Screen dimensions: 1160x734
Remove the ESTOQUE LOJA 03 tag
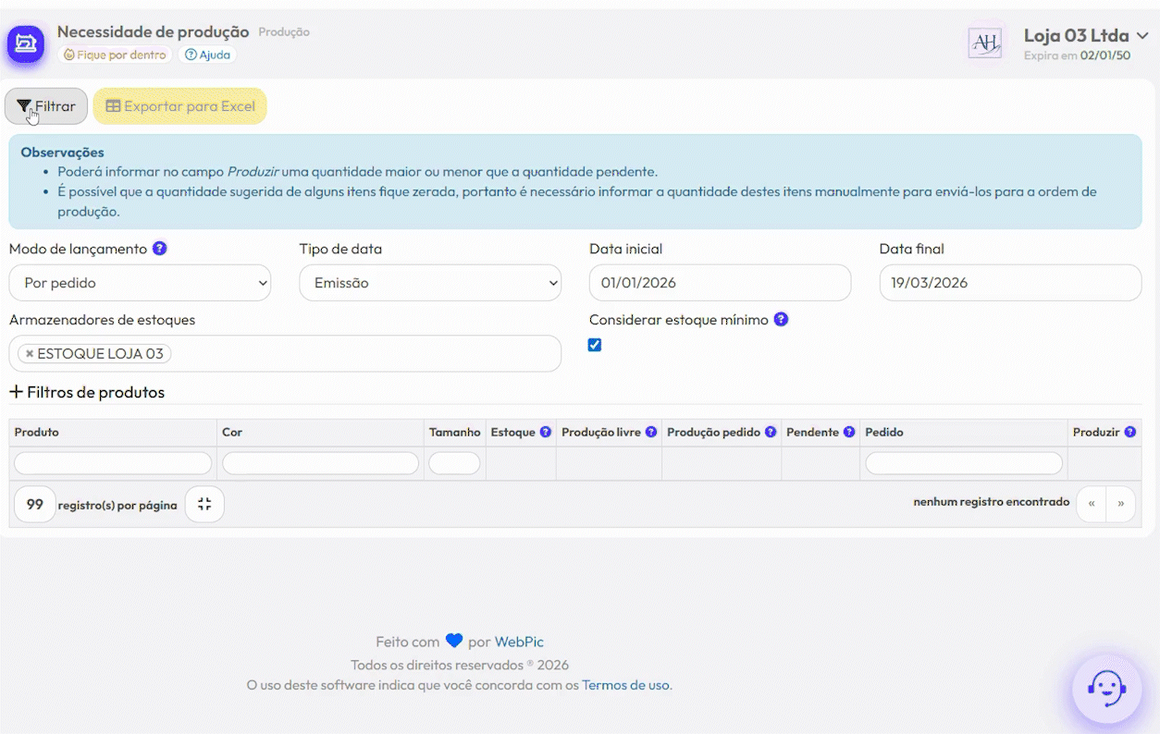point(30,354)
